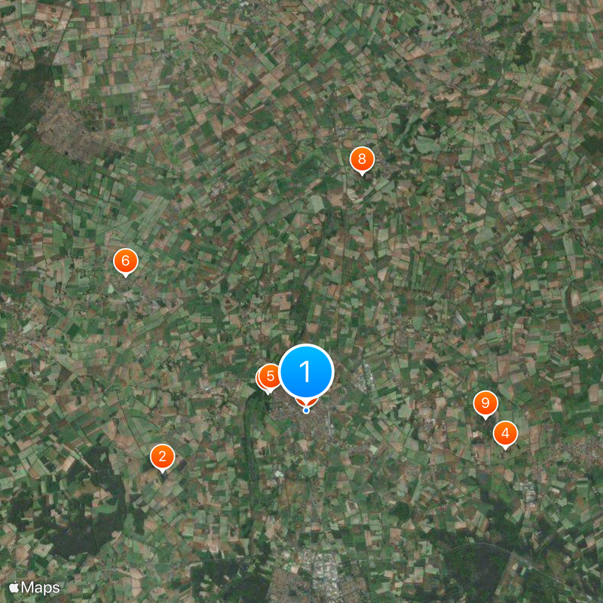Image resolution: width=603 pixels, height=603 pixels.
Task: Select the large blue pin numbered 1
Action: (306, 371)
